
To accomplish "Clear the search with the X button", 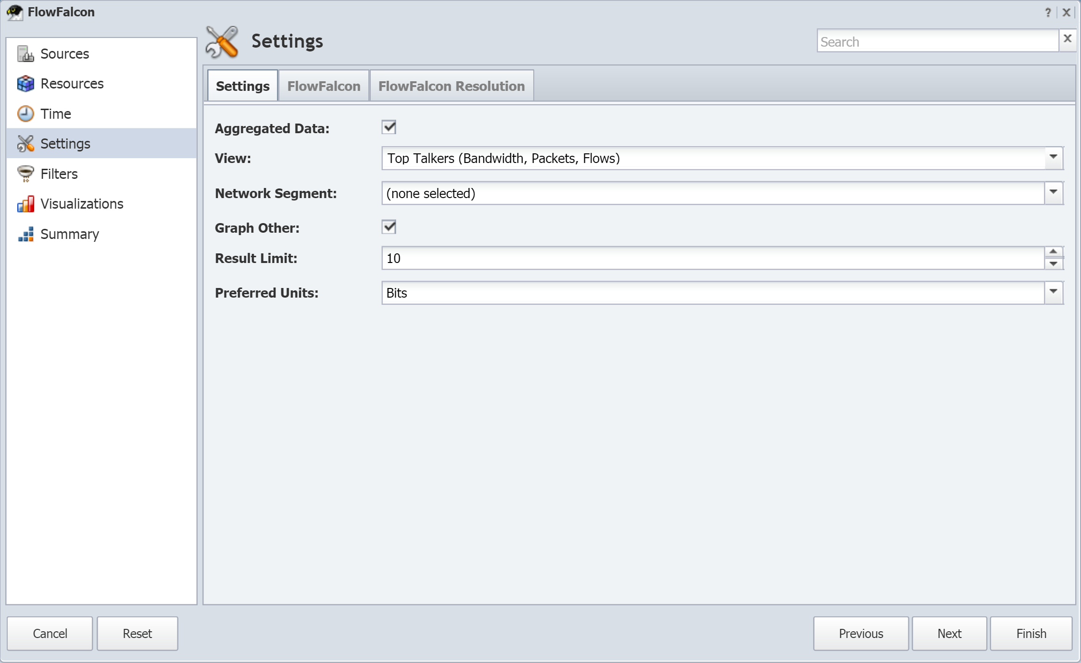I will click(x=1067, y=38).
